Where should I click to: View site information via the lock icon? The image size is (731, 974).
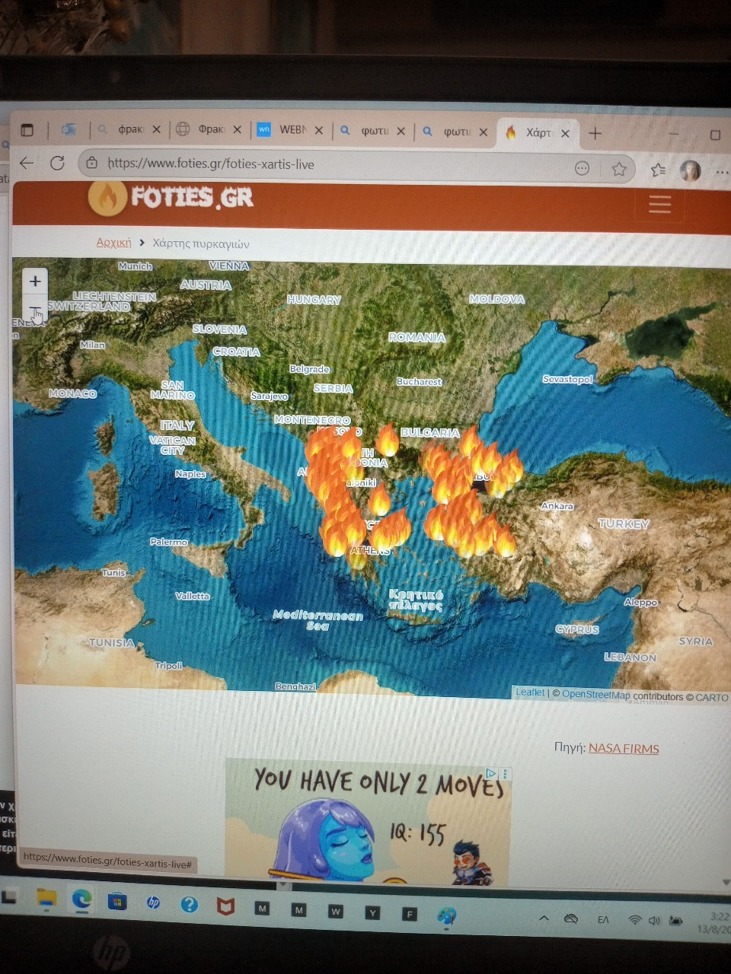click(x=92, y=163)
